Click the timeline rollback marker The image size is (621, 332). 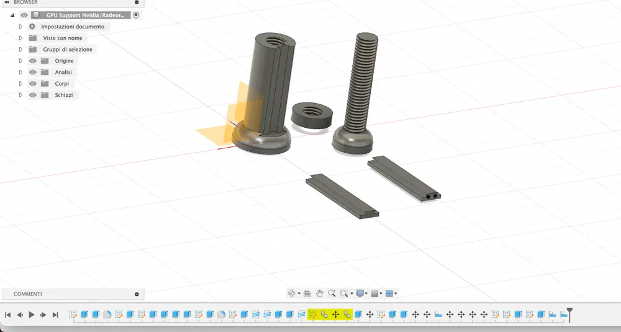[570, 314]
